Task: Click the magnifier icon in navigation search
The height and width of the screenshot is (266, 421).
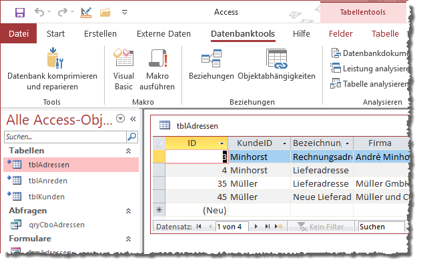Action: (132, 137)
